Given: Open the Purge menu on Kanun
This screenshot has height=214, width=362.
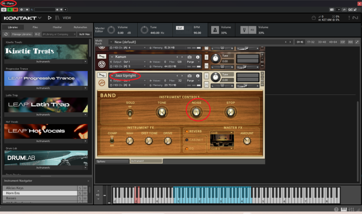Looking at the screenshot, I should [x=191, y=62].
